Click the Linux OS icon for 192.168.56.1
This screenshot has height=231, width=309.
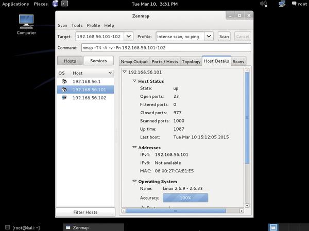[64, 81]
